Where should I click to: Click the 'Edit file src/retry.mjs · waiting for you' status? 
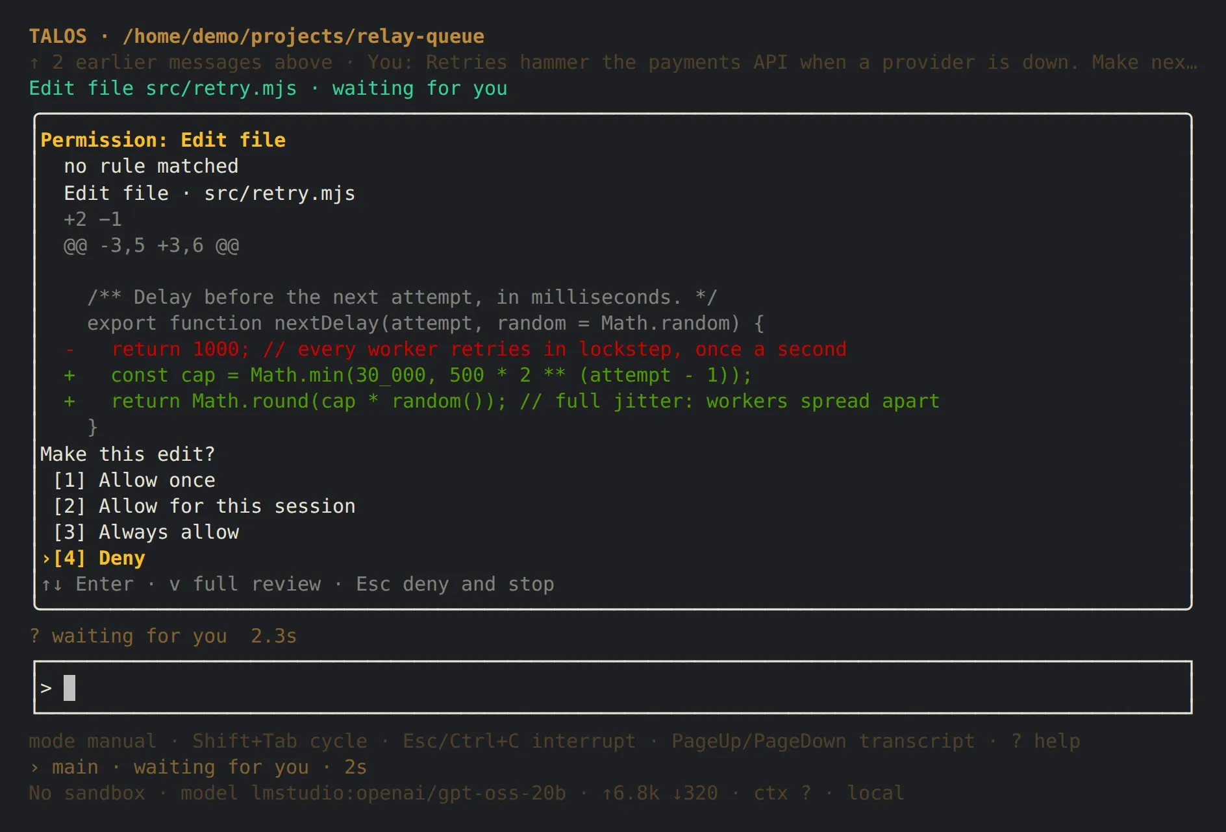pos(268,88)
